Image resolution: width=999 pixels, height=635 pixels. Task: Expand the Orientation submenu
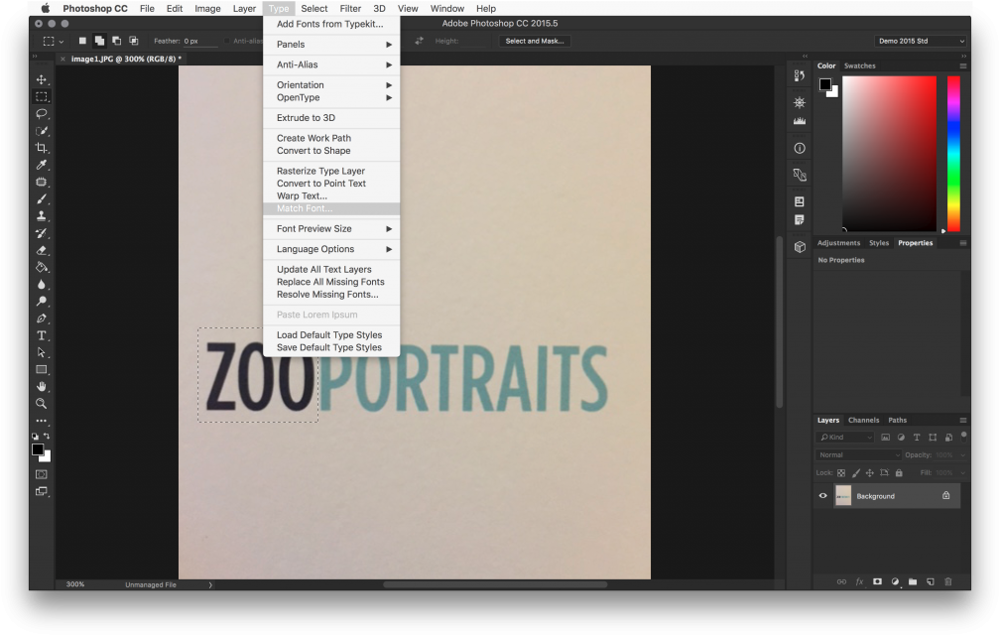tap(331, 84)
